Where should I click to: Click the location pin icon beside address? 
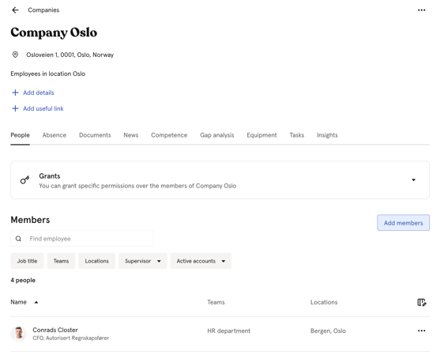[x=15, y=55]
